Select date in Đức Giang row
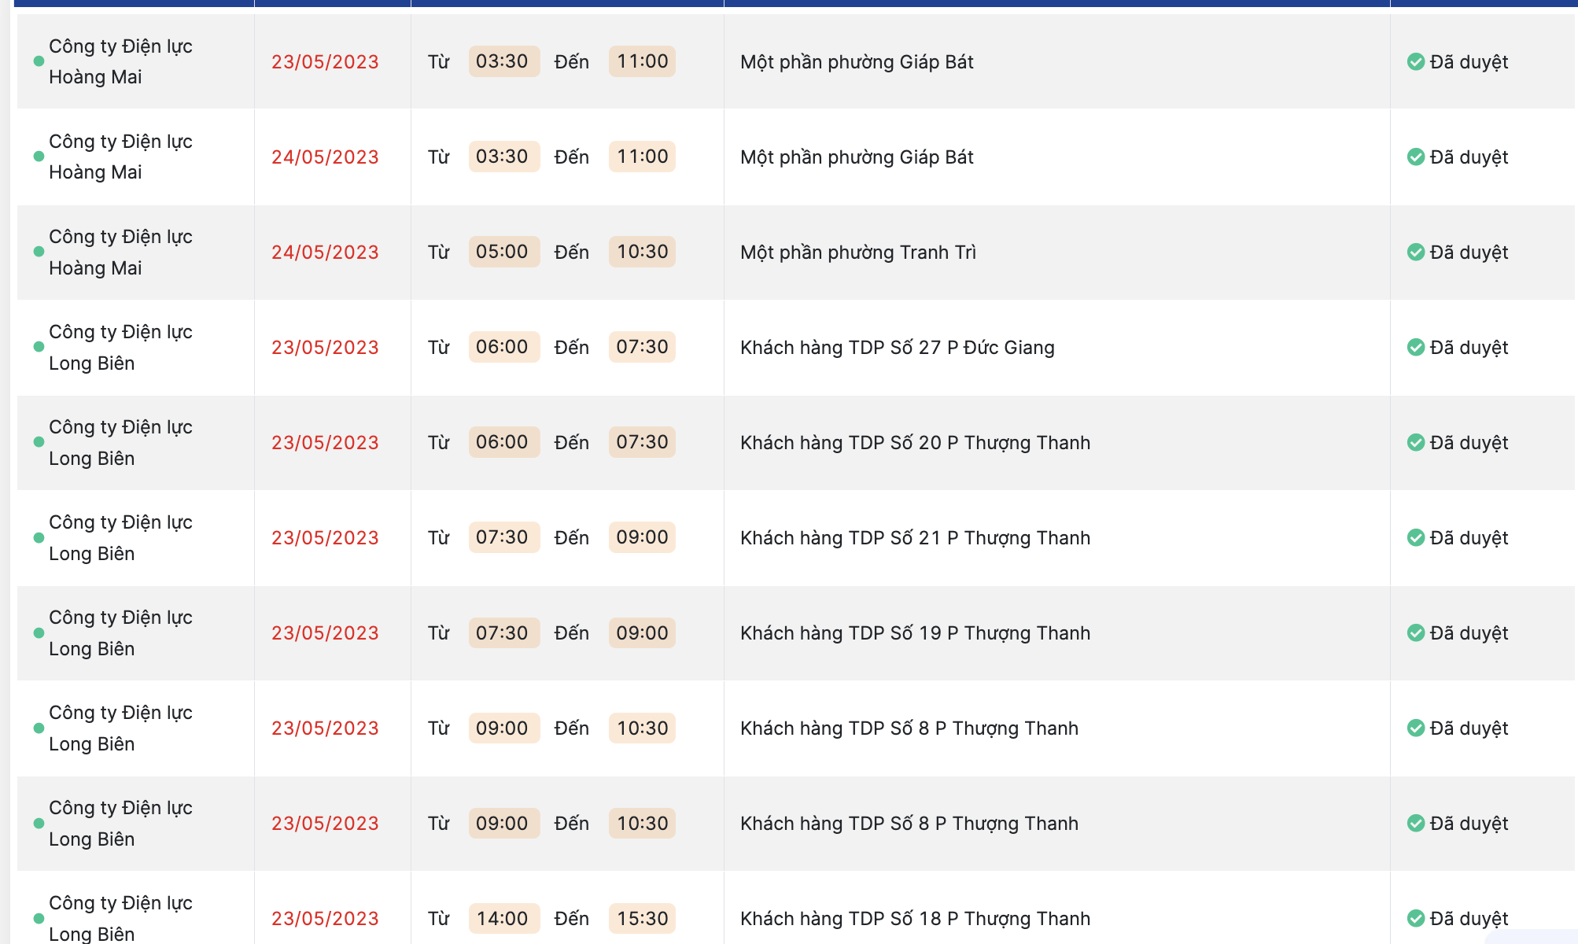Screen dimensions: 1578x944 pyautogui.click(x=325, y=347)
